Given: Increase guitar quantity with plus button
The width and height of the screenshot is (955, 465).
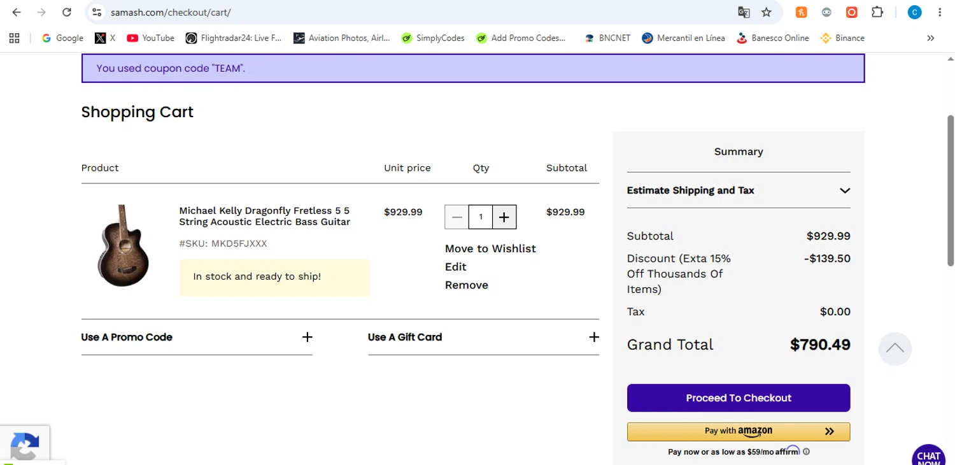Looking at the screenshot, I should point(504,217).
